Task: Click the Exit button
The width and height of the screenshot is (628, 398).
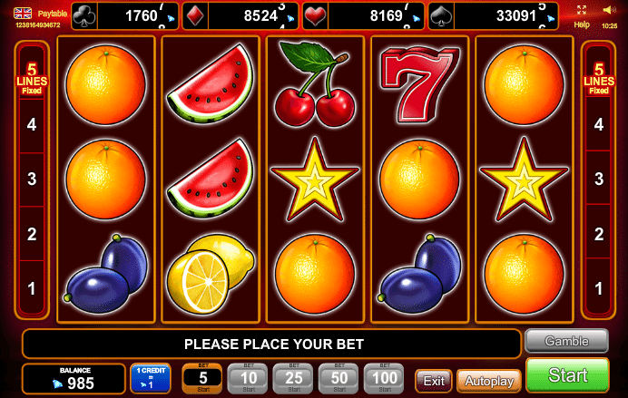Action: point(434,381)
